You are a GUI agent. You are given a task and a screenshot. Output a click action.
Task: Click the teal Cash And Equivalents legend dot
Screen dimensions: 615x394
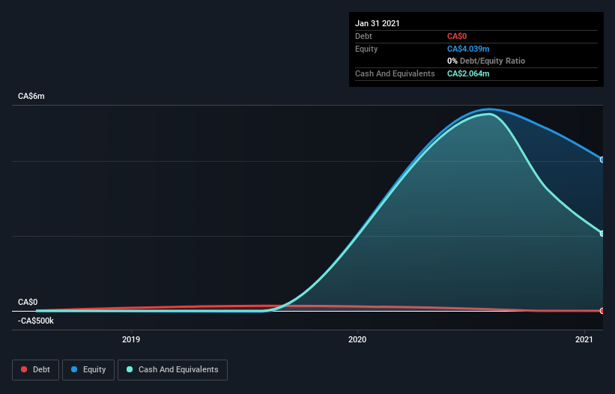(130, 369)
